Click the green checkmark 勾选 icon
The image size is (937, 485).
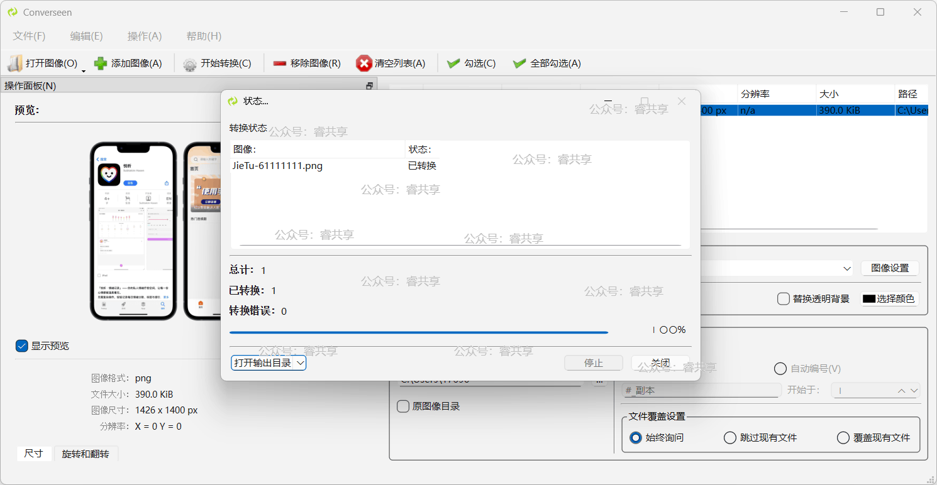tap(453, 63)
